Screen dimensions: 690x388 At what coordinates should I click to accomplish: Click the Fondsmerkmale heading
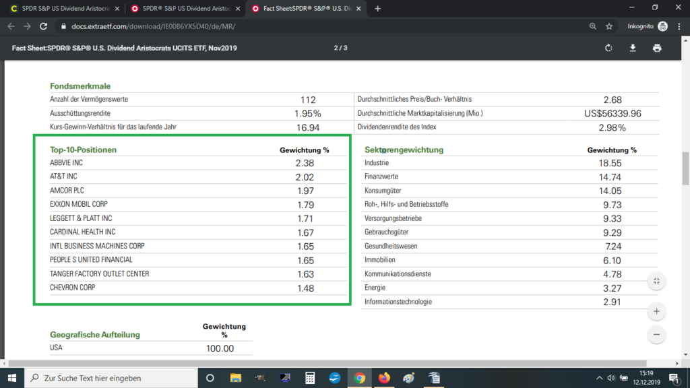point(80,86)
